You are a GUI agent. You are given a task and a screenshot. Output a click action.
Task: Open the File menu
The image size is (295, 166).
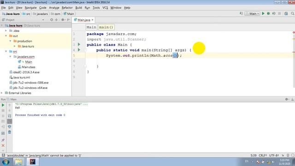[3, 8]
